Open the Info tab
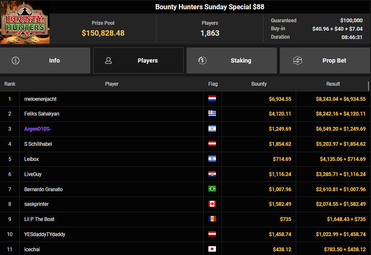This screenshot has height=255, width=371. click(45, 60)
